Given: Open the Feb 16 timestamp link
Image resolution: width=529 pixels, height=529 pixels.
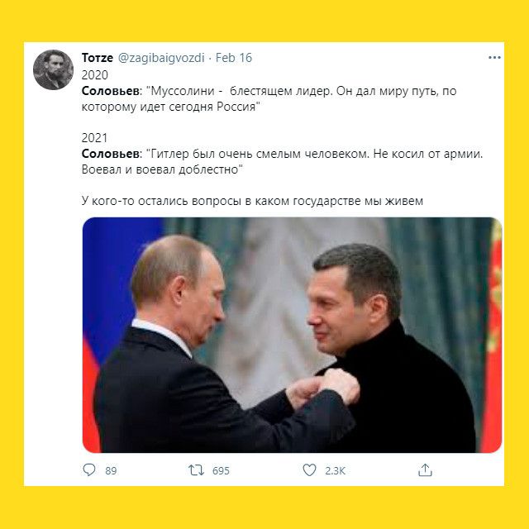Looking at the screenshot, I should pos(234,58).
